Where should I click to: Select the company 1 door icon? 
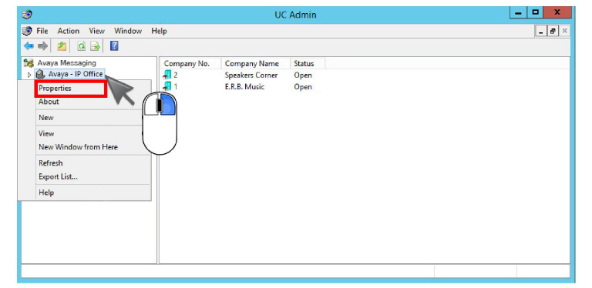(x=167, y=86)
